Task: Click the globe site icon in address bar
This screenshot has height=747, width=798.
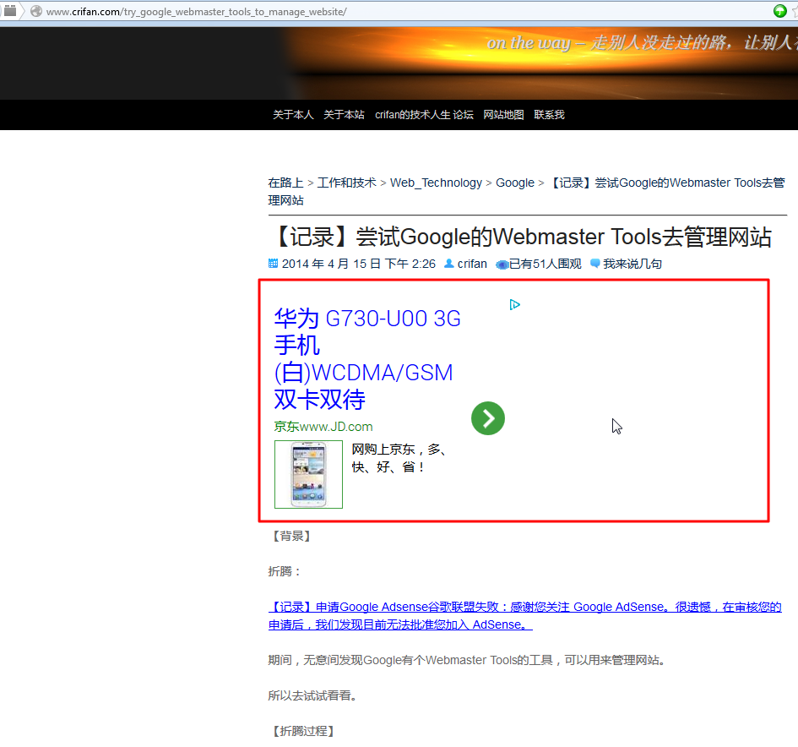Action: click(35, 11)
